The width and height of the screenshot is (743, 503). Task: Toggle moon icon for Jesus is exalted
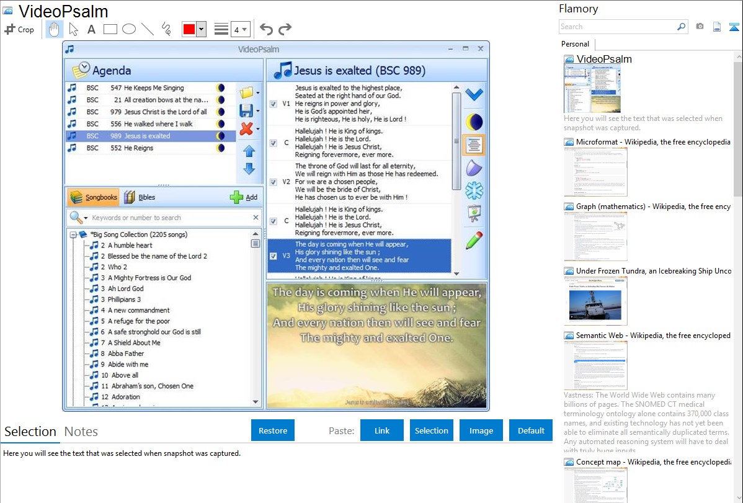pyautogui.click(x=220, y=136)
